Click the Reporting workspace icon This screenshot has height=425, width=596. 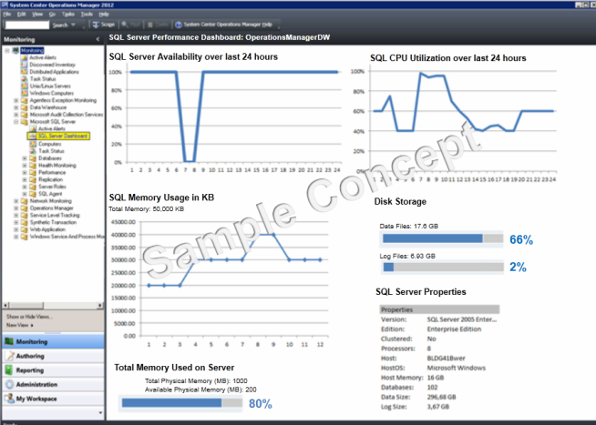coord(9,370)
